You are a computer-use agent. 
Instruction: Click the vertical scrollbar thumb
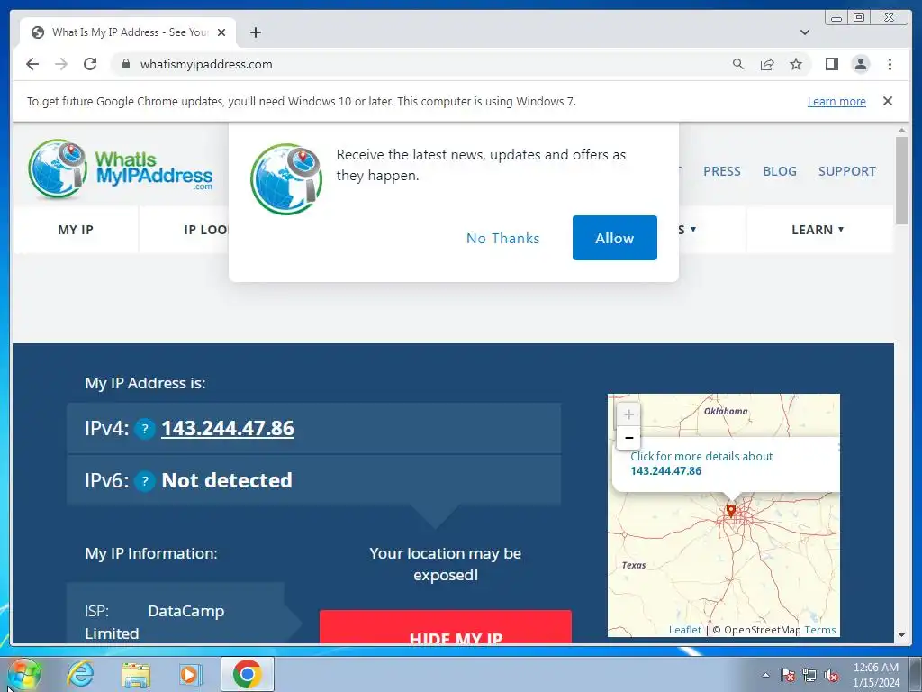[x=901, y=180]
